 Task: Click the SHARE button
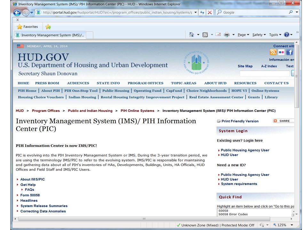(284, 121)
